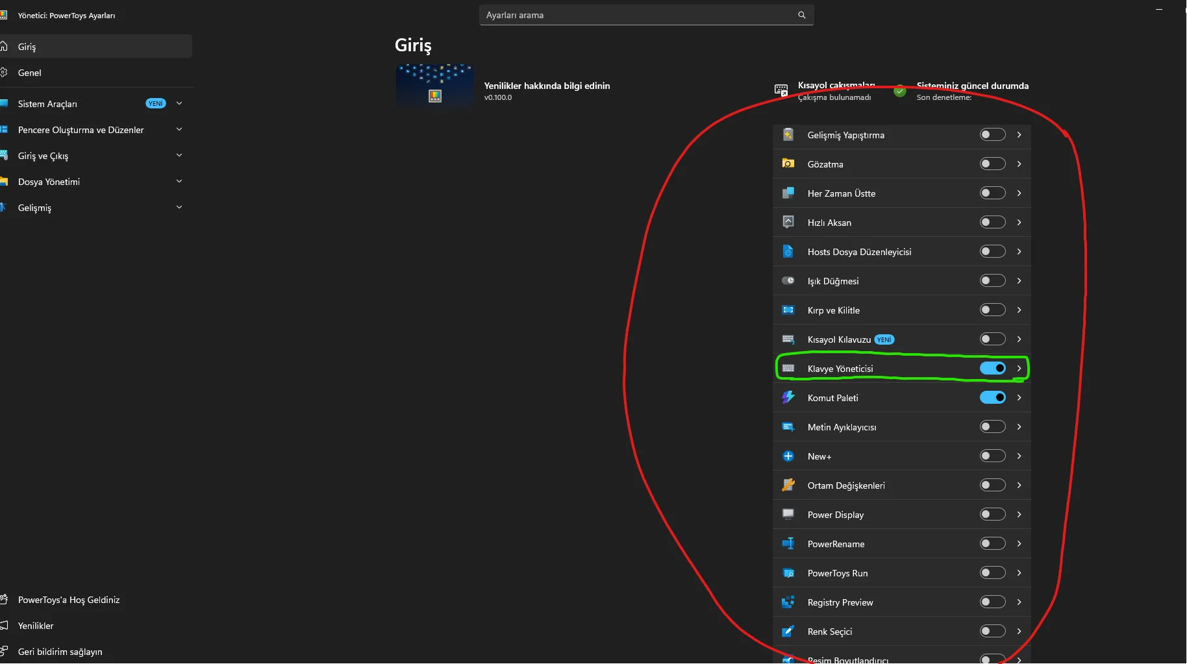Enable the Metin Ayıklayıcısı toggle
Viewport: 1187px width, 664px height.
[x=992, y=426]
